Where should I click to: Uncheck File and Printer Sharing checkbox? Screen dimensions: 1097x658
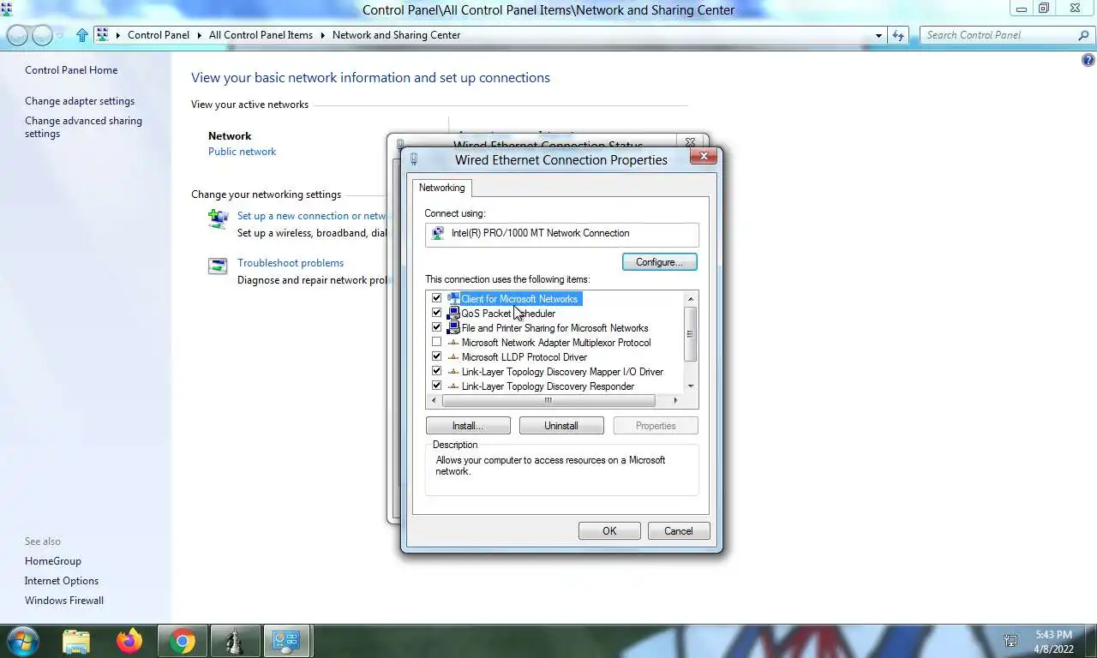pos(436,327)
